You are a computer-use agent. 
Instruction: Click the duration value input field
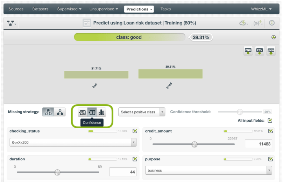pyautogui.click(x=123, y=172)
